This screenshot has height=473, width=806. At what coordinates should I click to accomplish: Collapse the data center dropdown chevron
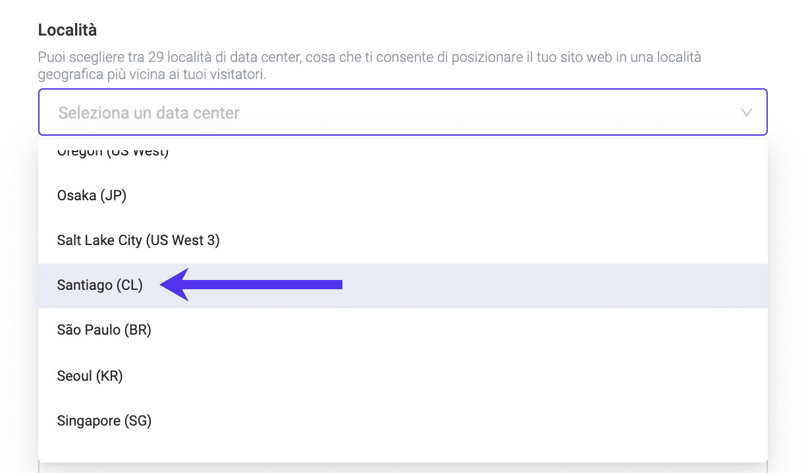click(746, 113)
